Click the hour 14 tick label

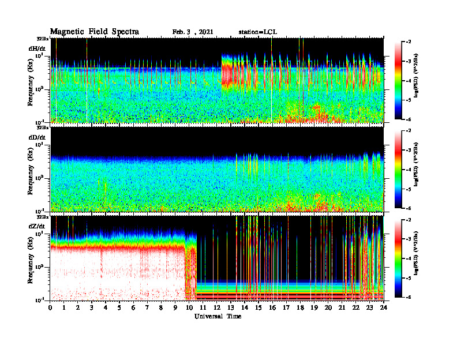(245, 307)
